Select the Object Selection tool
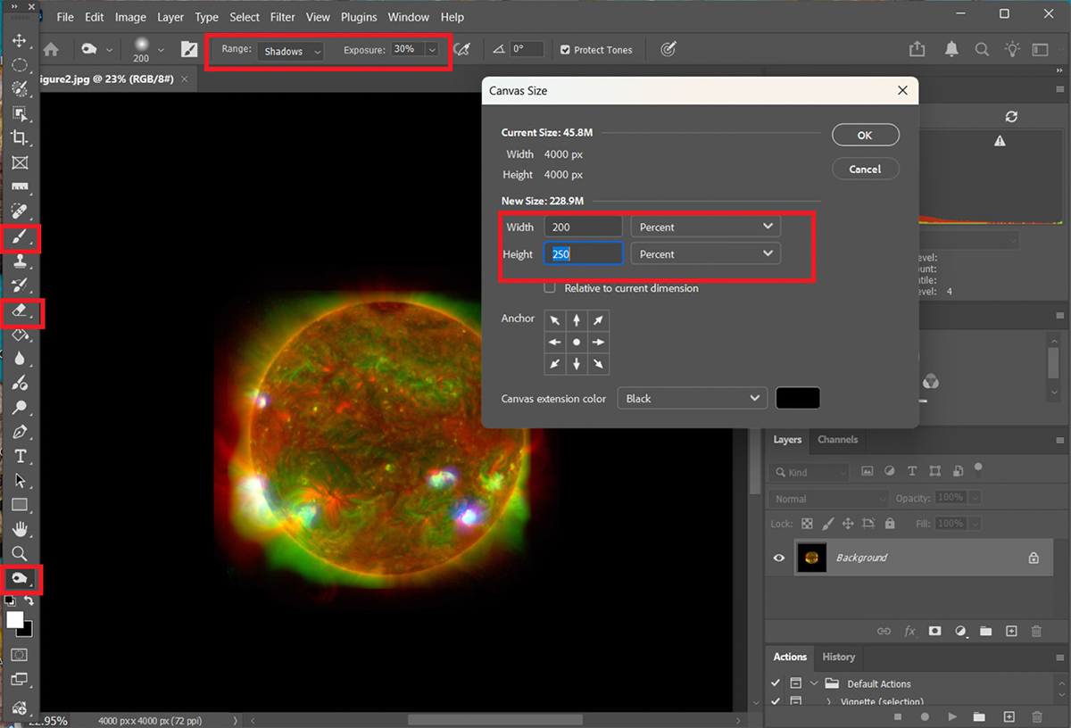Screen dimensions: 1071x728 [x=20, y=113]
